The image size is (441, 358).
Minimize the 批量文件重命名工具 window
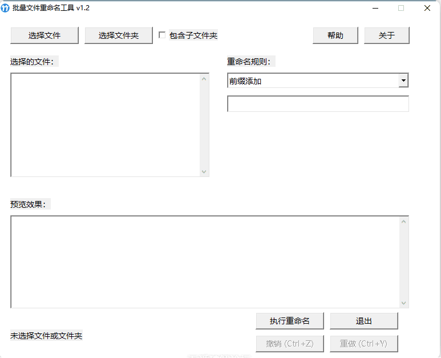point(375,8)
